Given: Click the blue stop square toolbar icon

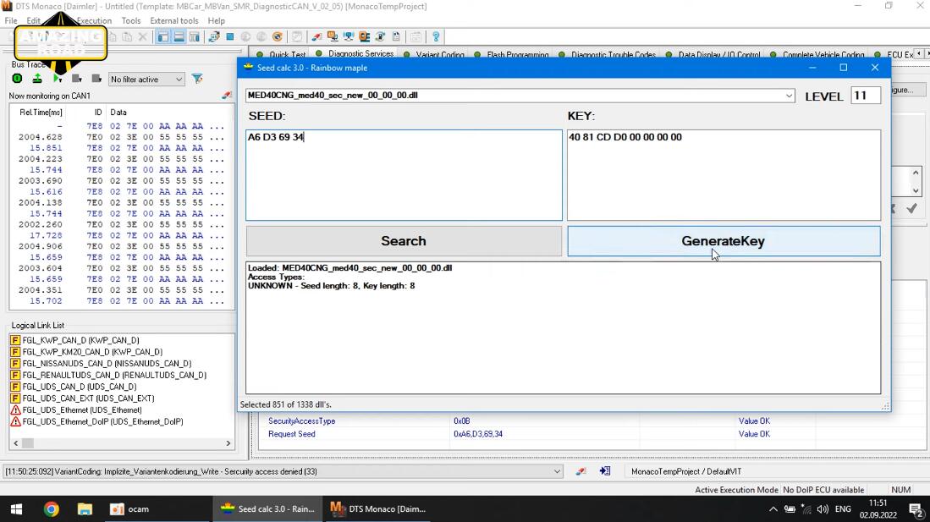Looking at the screenshot, I should click(x=230, y=36).
